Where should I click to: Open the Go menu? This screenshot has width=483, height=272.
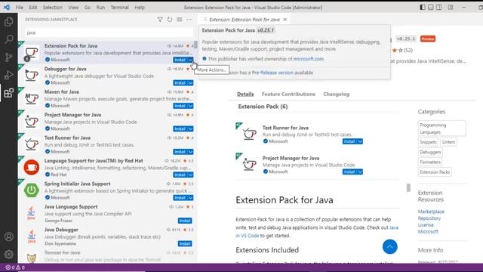88,7
